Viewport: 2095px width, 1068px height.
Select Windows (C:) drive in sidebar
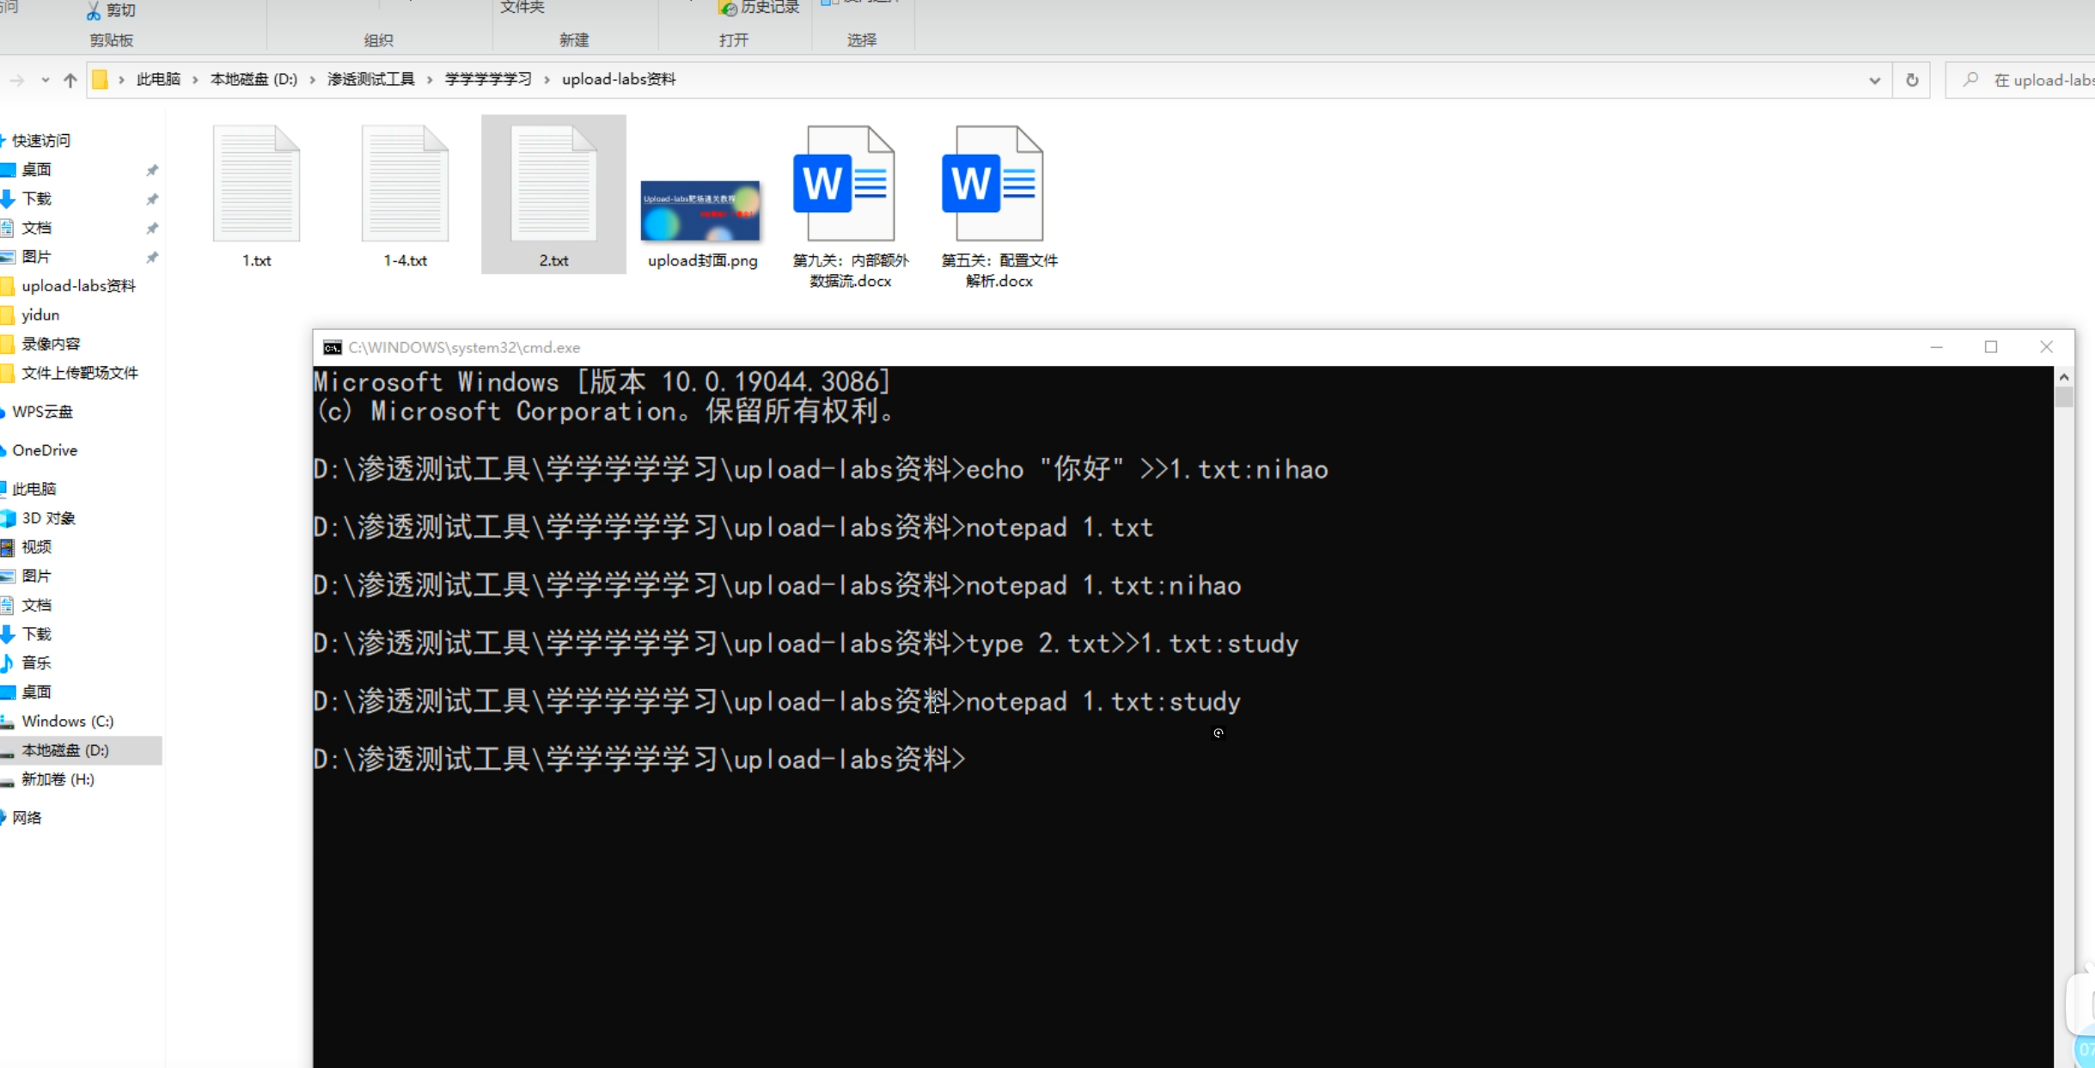coord(67,721)
